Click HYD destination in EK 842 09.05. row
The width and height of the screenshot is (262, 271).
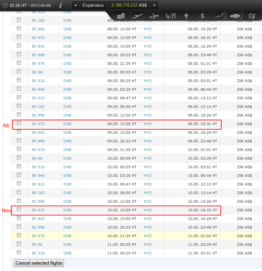pos(148,132)
